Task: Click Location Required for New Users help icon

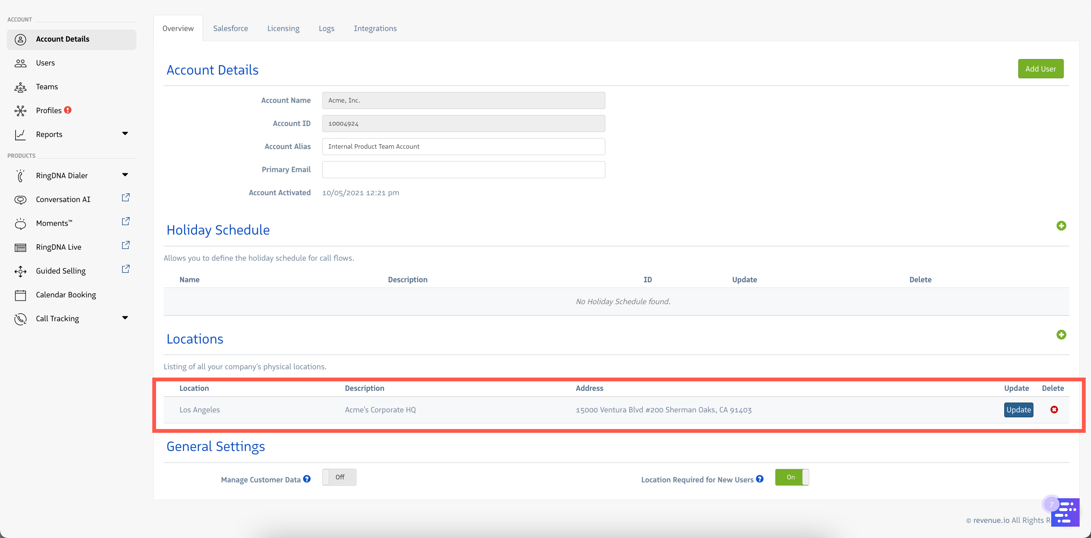Action: coord(760,479)
